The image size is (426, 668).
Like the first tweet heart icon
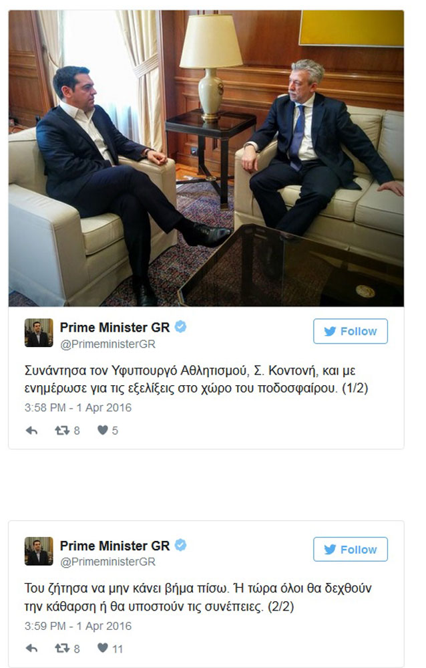[x=103, y=430]
